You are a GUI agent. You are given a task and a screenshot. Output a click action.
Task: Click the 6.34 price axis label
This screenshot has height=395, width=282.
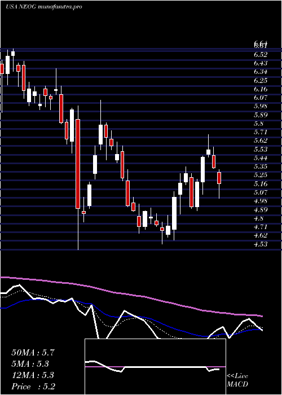point(261,72)
